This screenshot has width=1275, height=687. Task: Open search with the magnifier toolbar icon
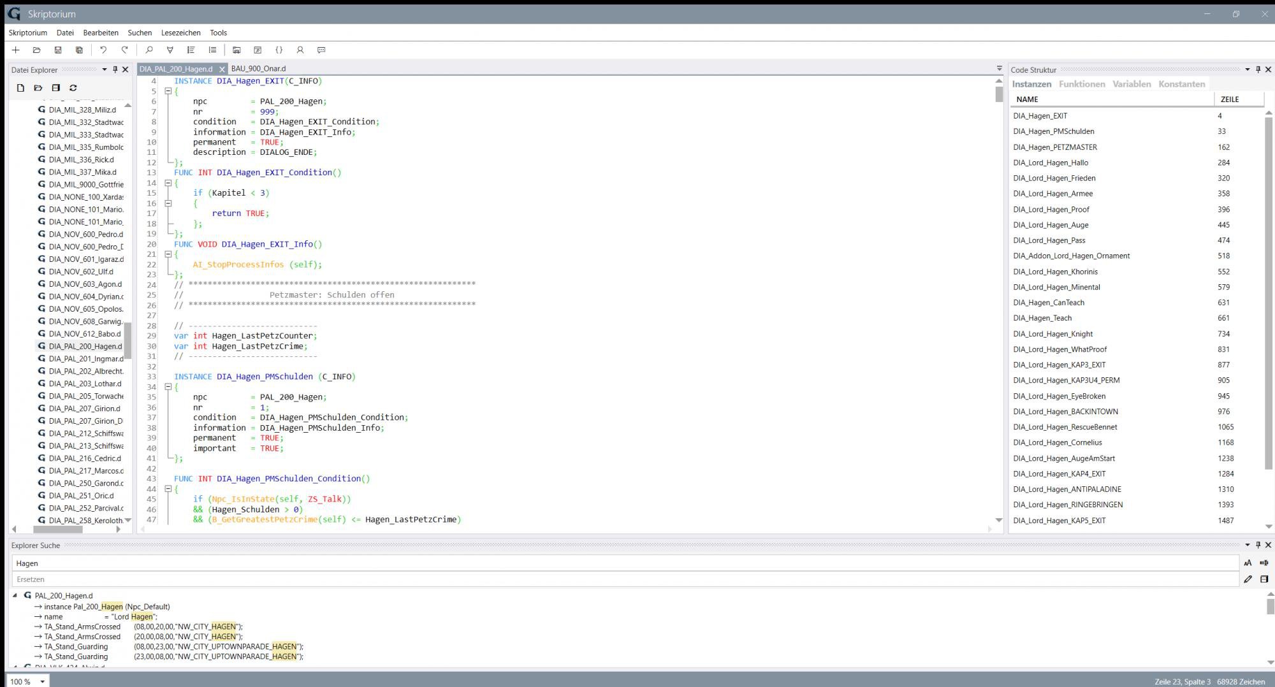149,50
